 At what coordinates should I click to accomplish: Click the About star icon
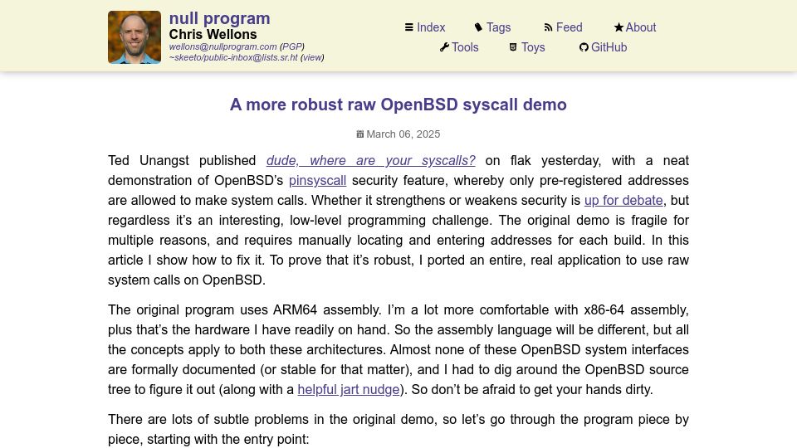tap(618, 27)
